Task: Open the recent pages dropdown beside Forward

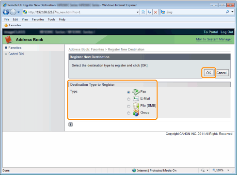Action: tap(18, 12)
